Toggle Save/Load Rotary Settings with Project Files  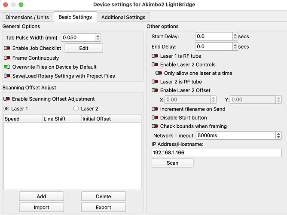(7, 76)
